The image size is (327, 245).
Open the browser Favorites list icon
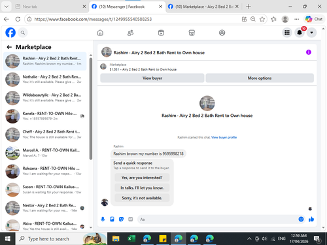point(273,19)
